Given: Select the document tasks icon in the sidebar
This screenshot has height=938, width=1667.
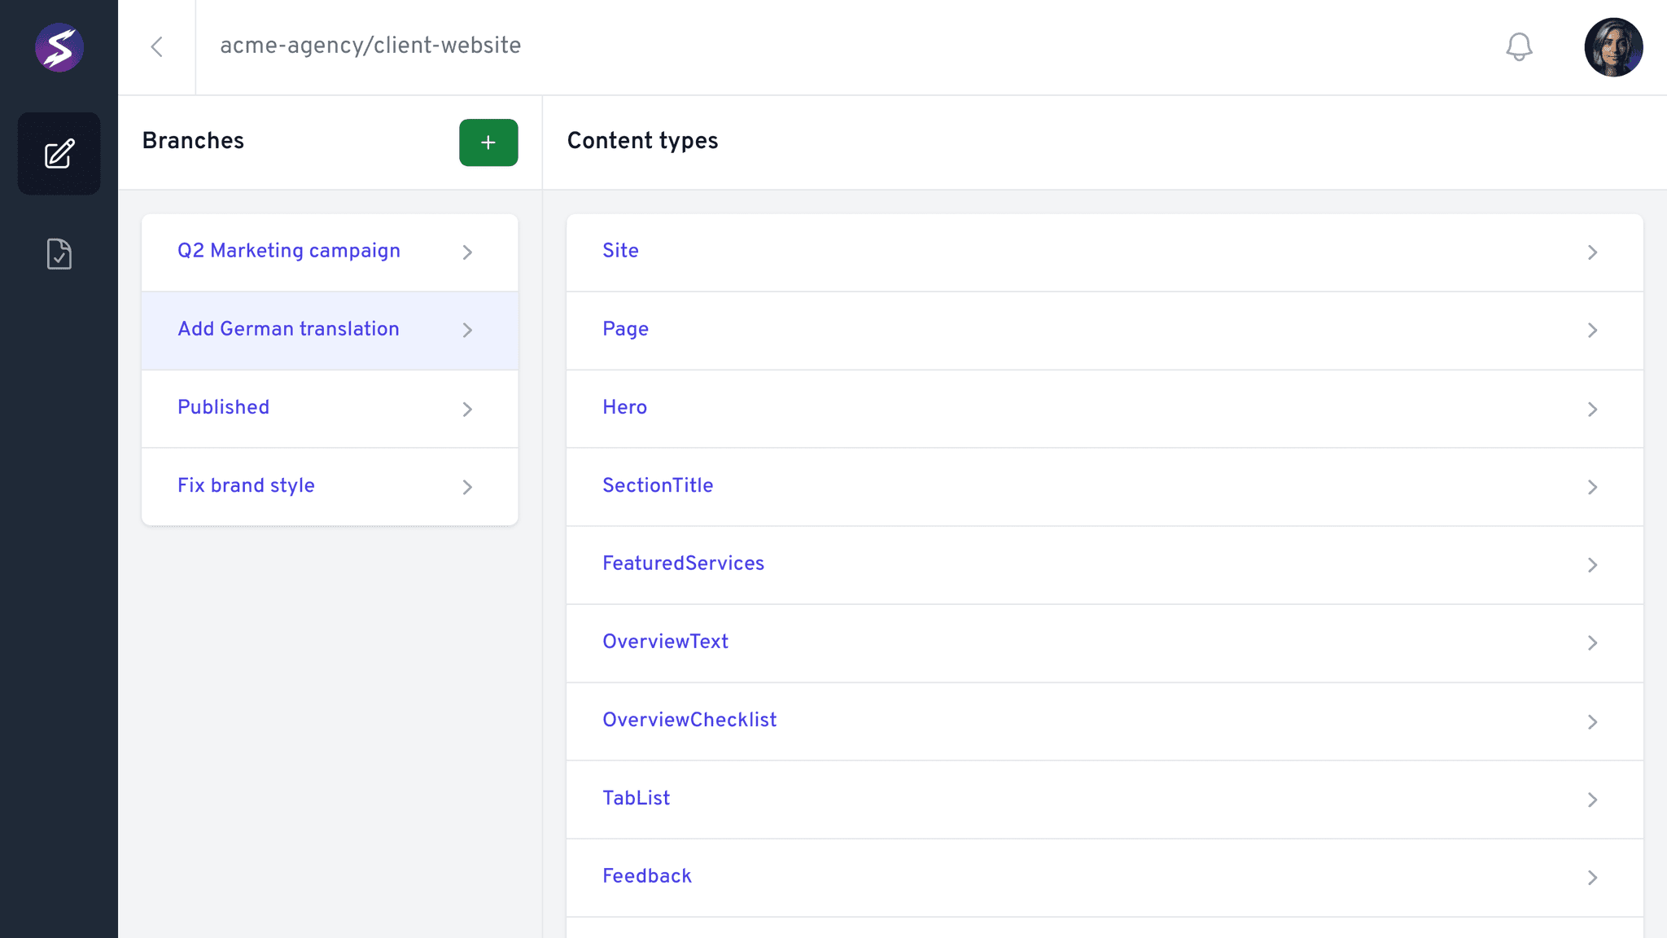Looking at the screenshot, I should click(x=58, y=253).
